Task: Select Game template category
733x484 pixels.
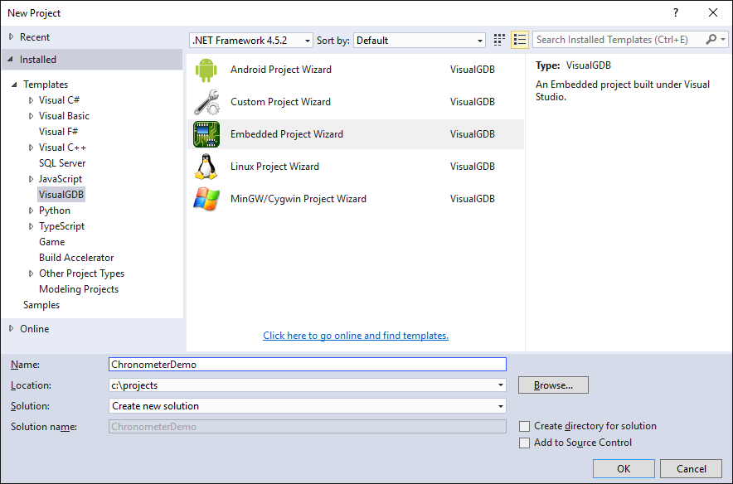Action: click(x=52, y=241)
